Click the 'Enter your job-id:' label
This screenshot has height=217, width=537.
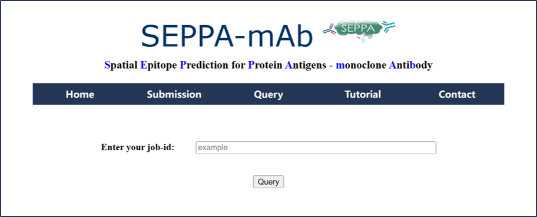tap(138, 147)
